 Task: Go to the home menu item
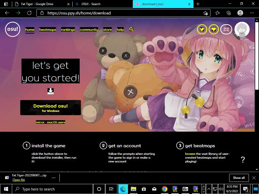click(30, 30)
